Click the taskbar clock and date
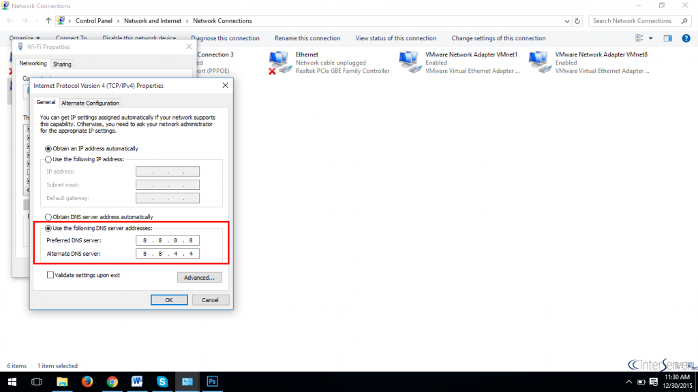 coord(678,381)
